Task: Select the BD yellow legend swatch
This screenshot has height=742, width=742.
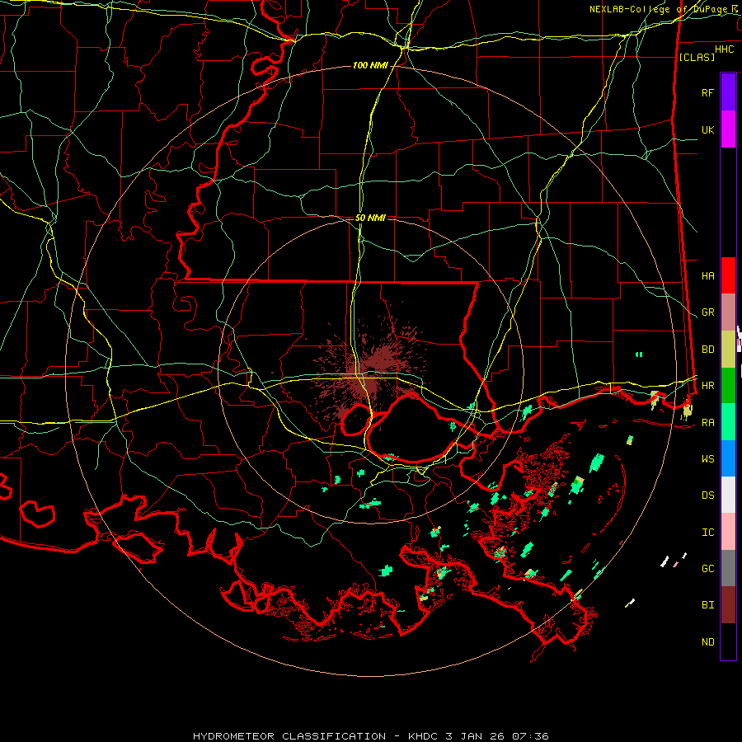Action: click(x=728, y=350)
